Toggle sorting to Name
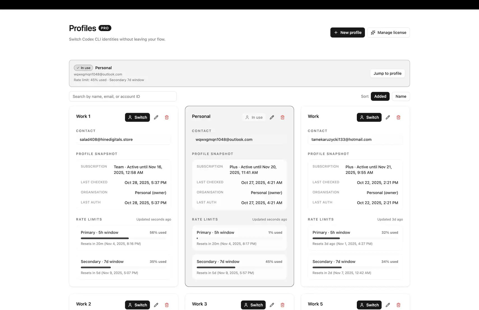The width and height of the screenshot is (479, 310). click(x=401, y=96)
